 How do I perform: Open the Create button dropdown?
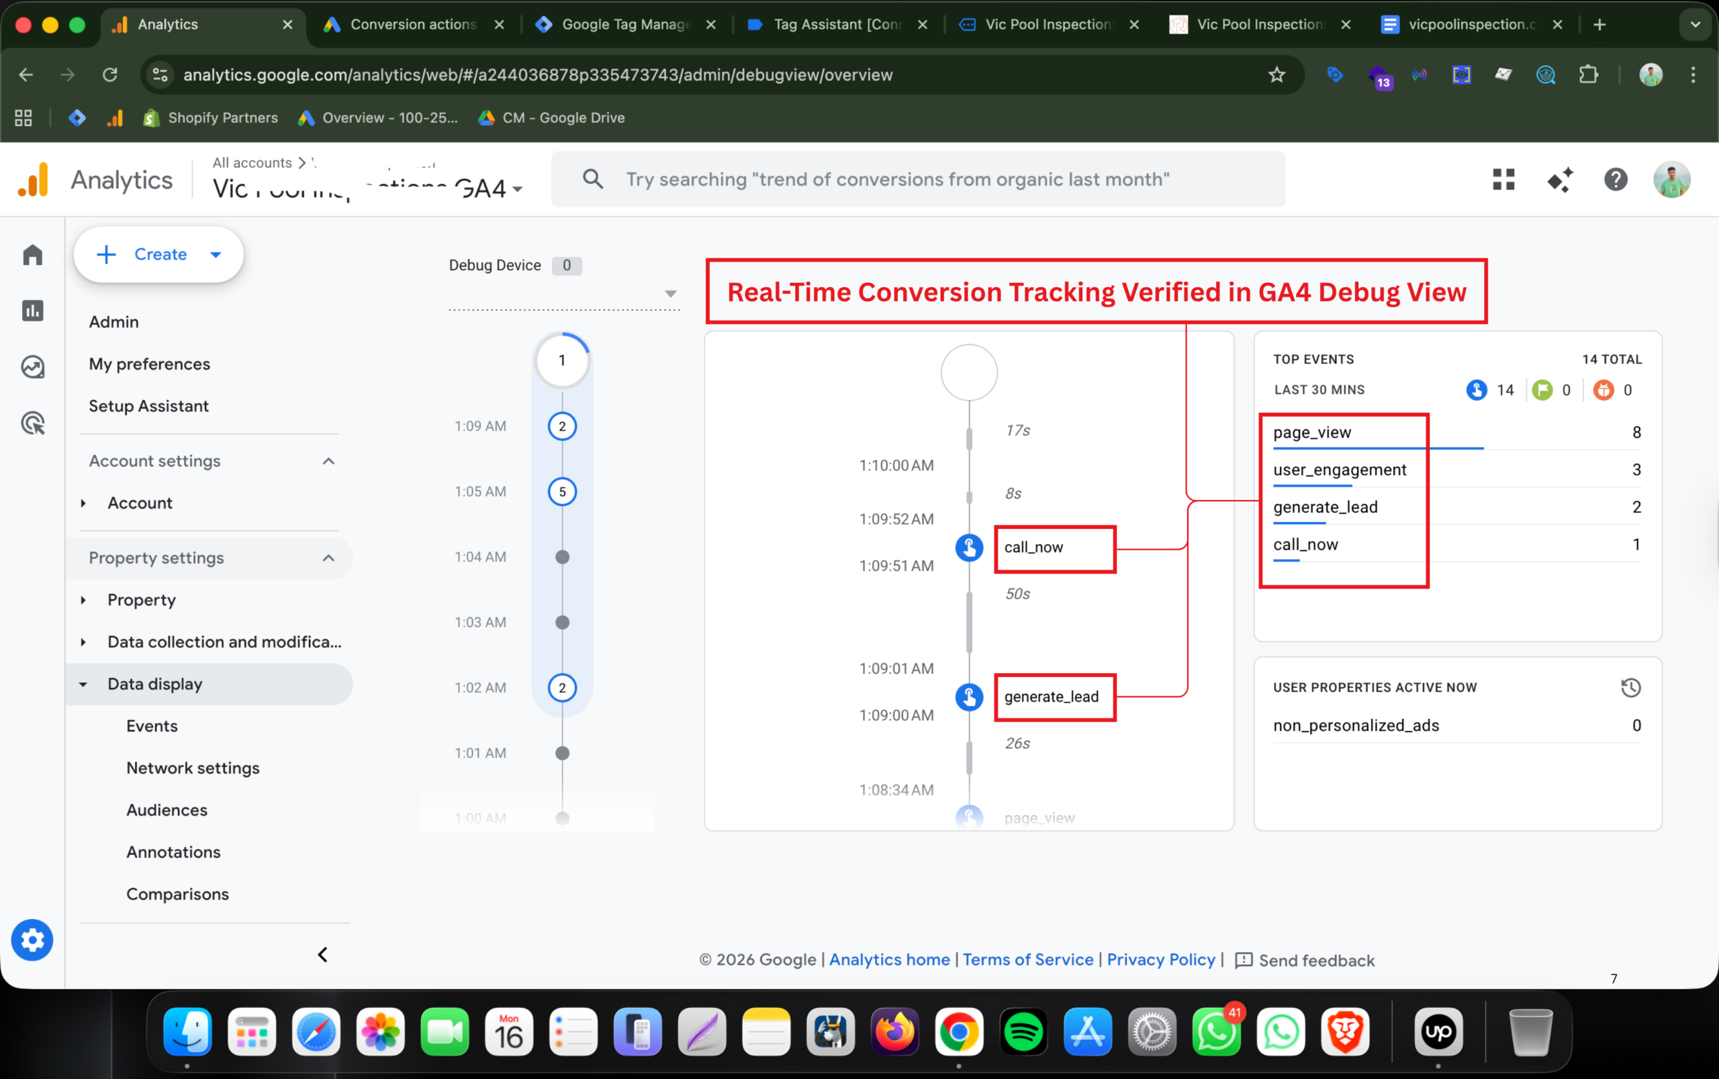216,254
